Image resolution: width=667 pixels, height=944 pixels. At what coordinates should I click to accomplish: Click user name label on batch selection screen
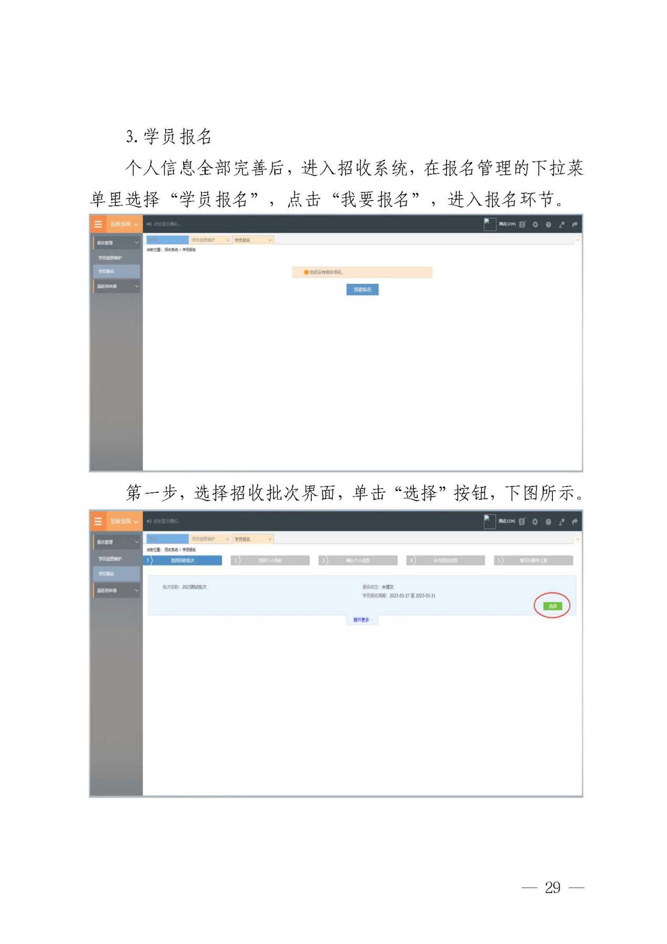point(507,521)
